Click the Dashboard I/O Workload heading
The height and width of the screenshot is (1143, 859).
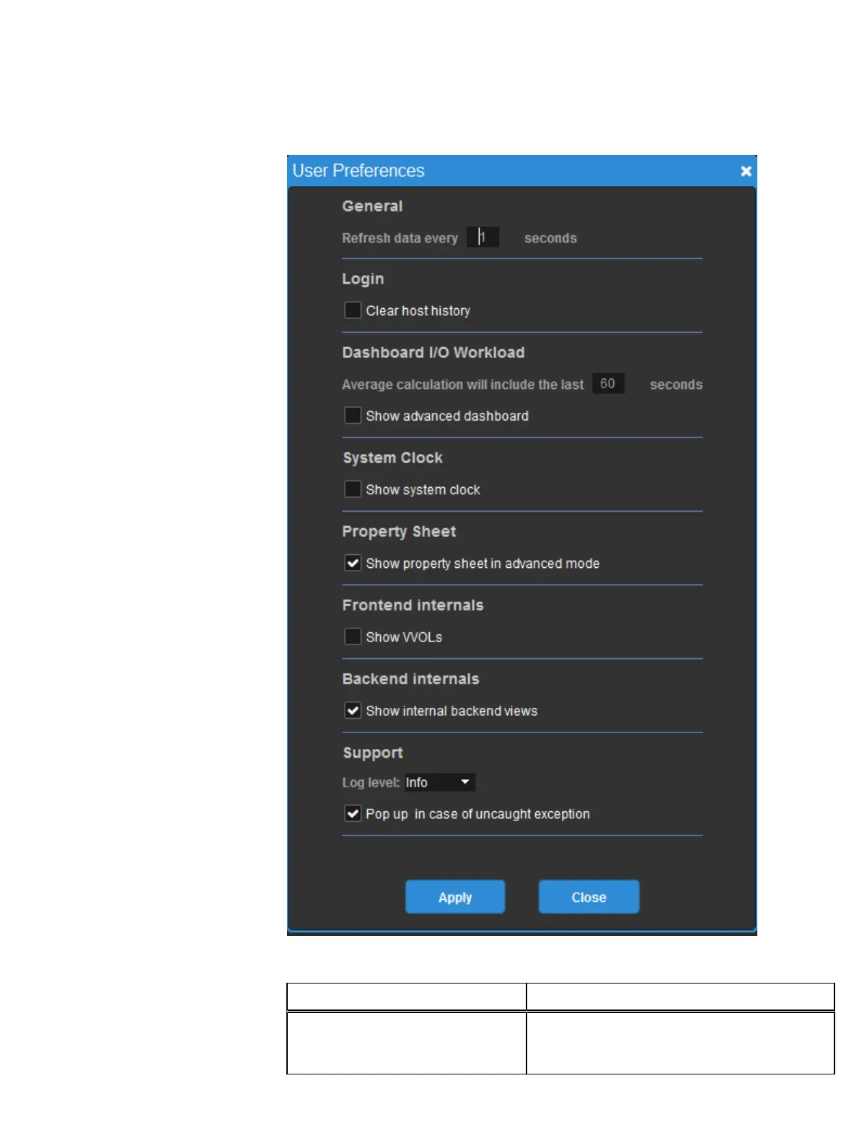point(433,353)
